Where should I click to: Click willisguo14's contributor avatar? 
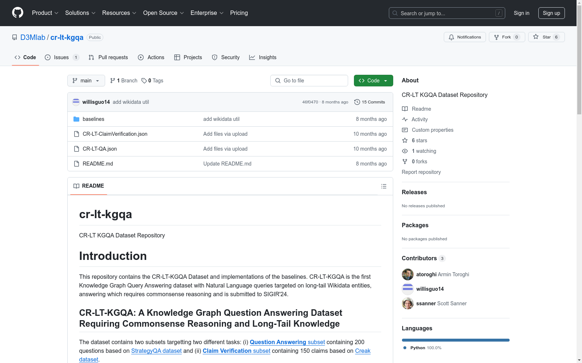click(x=408, y=289)
